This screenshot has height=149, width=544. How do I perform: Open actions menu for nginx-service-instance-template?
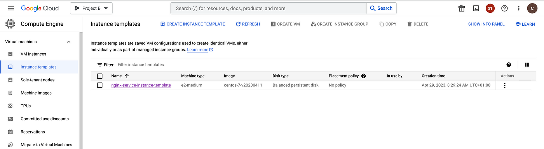[x=504, y=85]
